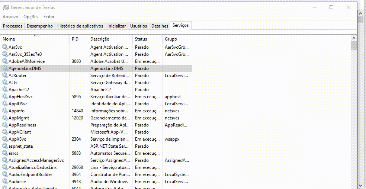
Task: Click the gear icon beside asrcs
Action: click(5, 153)
